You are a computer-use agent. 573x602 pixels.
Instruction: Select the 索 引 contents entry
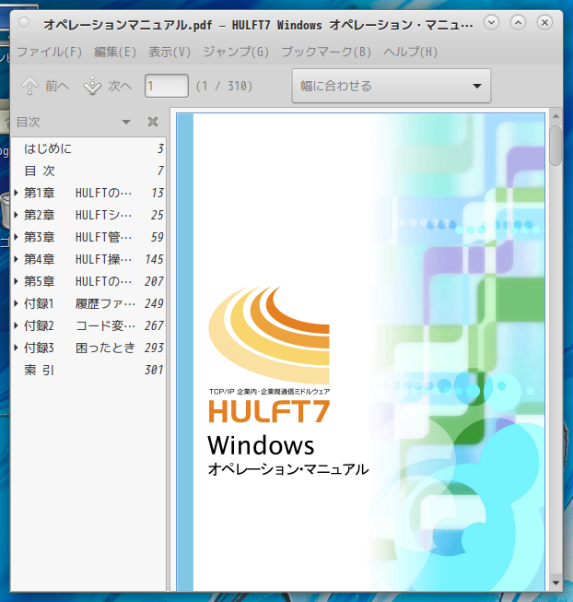coord(88,370)
